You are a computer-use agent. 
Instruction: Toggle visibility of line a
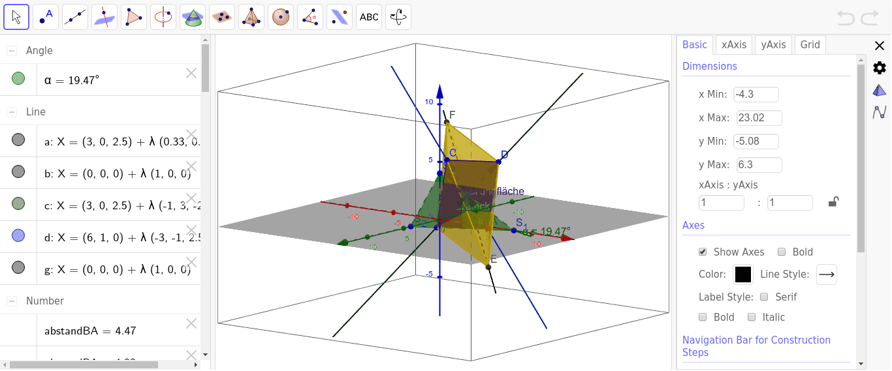click(x=18, y=140)
